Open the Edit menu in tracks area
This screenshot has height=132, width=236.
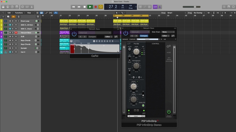point(10,13)
